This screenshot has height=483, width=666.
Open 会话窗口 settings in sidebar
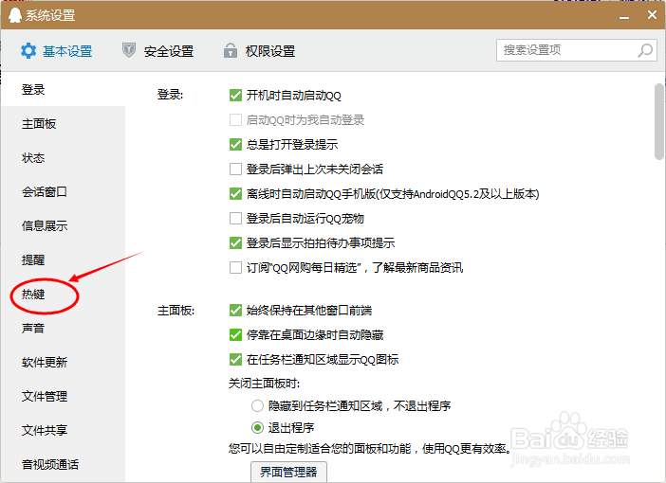coord(64,192)
